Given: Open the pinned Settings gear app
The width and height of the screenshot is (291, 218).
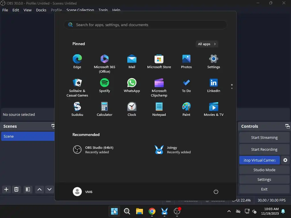Looking at the screenshot, I should pyautogui.click(x=214, y=62).
